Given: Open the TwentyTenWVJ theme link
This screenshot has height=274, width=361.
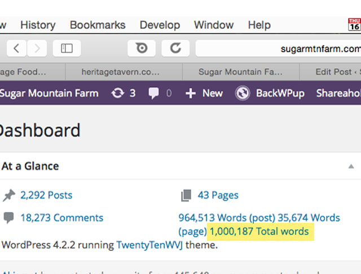Looking at the screenshot, I should click(x=149, y=245).
